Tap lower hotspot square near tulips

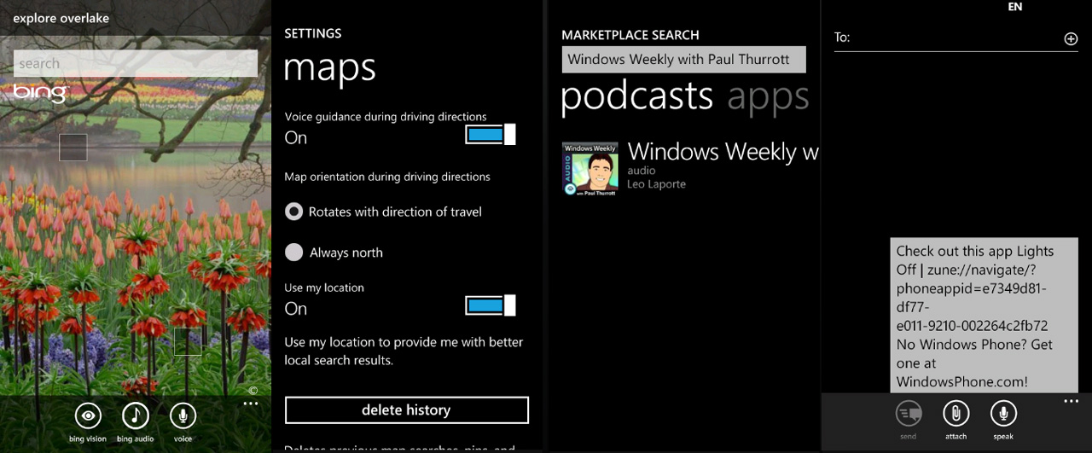point(188,341)
